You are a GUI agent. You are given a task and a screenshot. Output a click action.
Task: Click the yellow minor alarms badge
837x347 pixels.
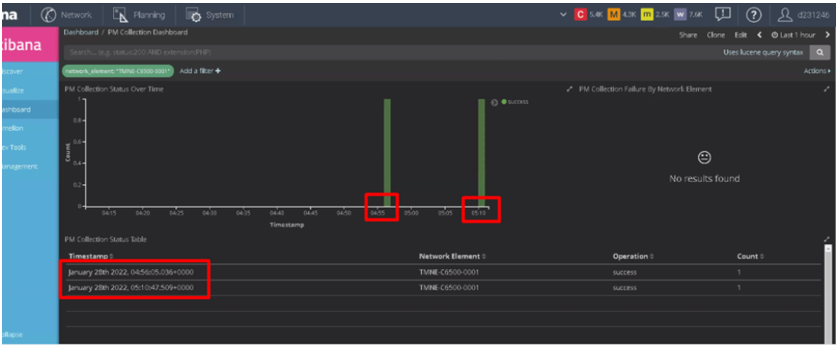click(647, 15)
